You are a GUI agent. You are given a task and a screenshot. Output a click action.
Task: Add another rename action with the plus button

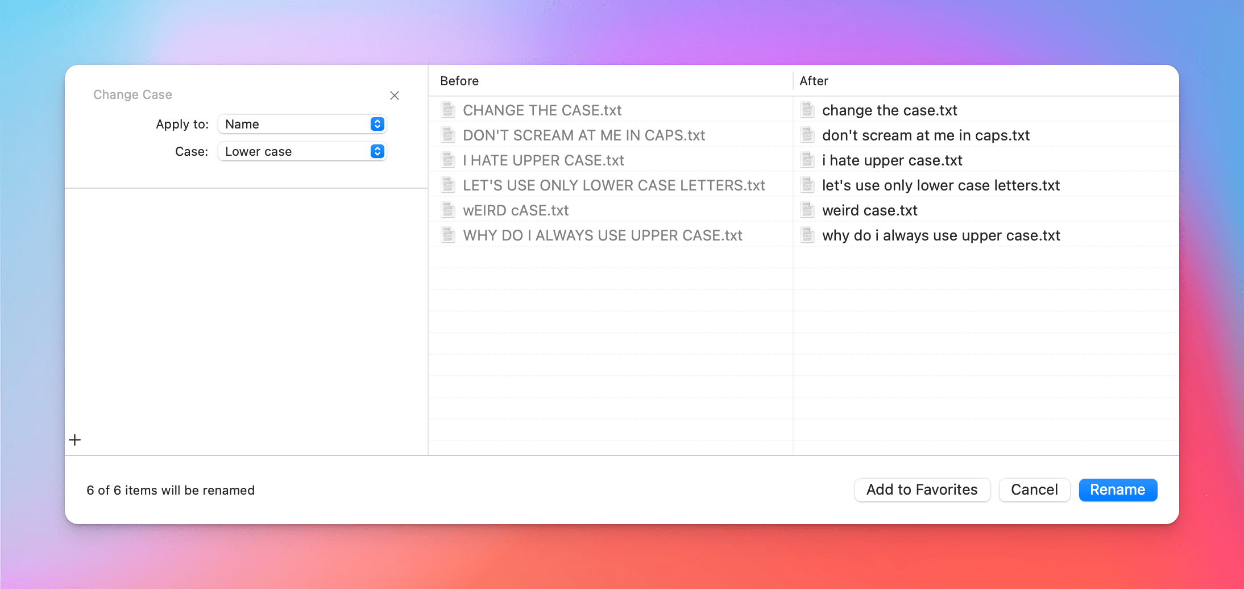tap(74, 439)
